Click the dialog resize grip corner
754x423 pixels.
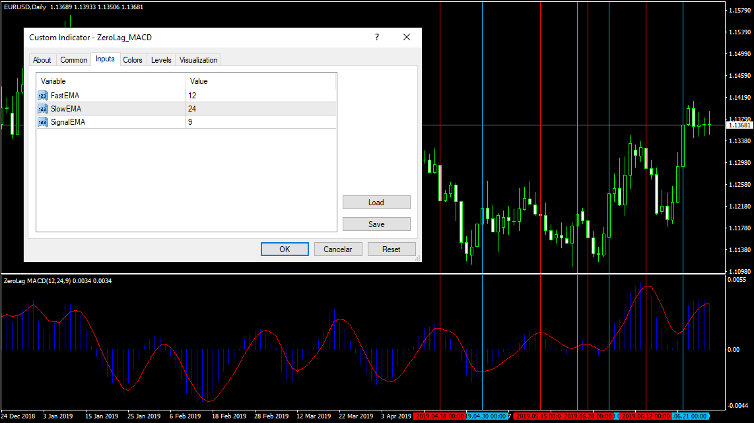(418, 258)
